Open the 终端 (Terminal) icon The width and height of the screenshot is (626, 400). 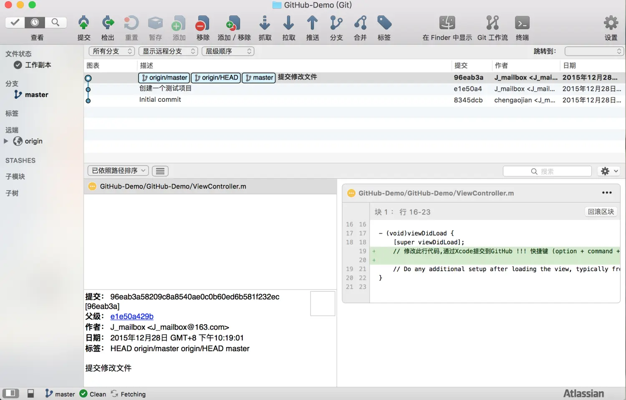(x=522, y=23)
